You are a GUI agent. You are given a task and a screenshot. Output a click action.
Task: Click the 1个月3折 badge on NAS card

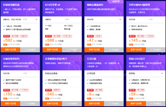(x=150, y=36)
